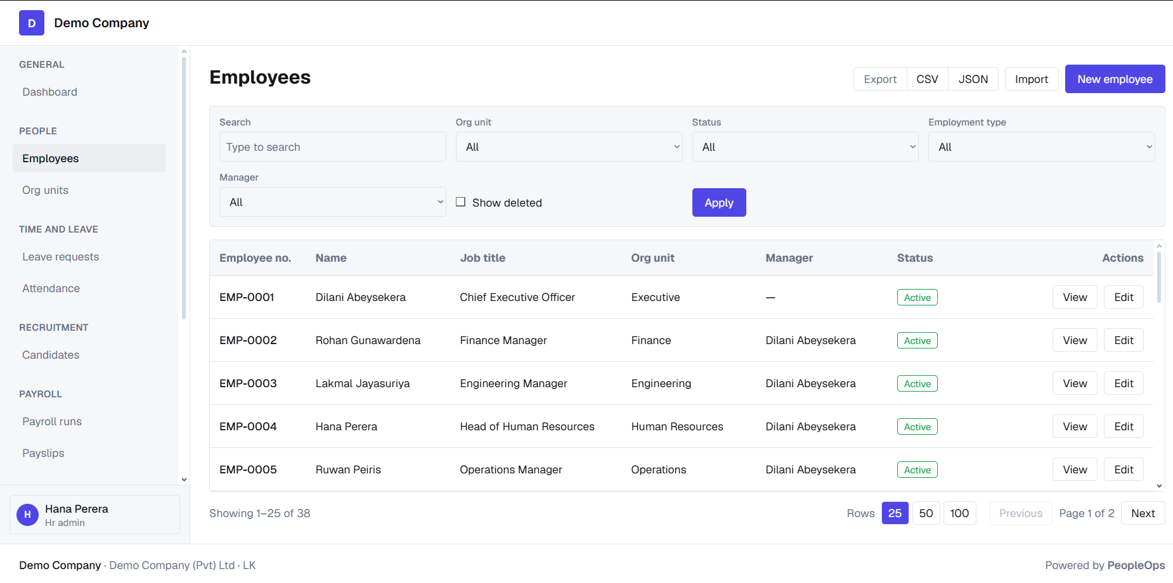Screen dimensions: 1173x583
Task: Edit Rohan Gunawardena's record
Action: [1124, 340]
